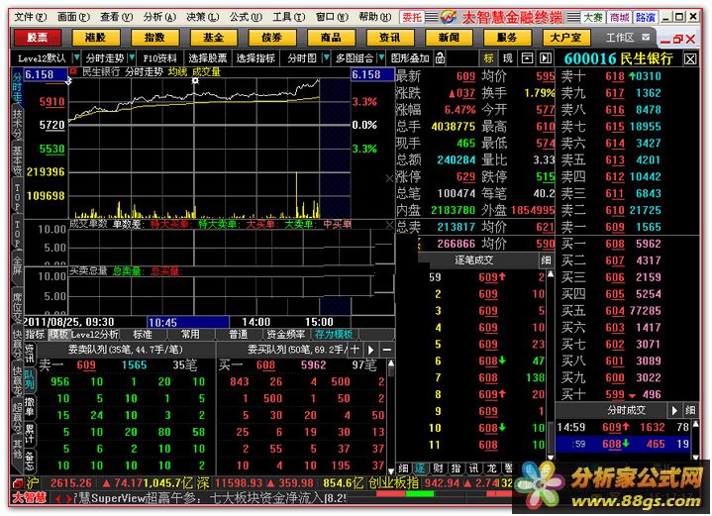Switch to the 指标 bottom tab
The width and height of the screenshot is (712, 516).
pyautogui.click(x=35, y=335)
